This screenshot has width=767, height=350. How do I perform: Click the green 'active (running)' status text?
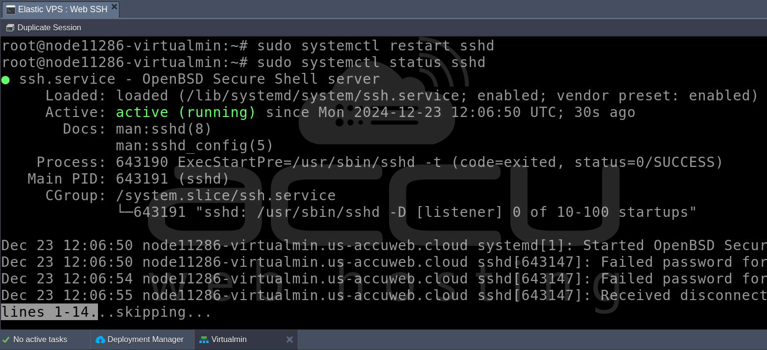(186, 112)
